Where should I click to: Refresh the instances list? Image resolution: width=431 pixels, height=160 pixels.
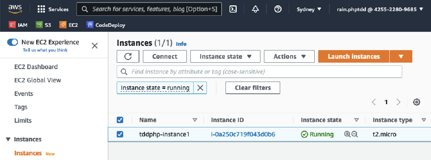point(128,57)
